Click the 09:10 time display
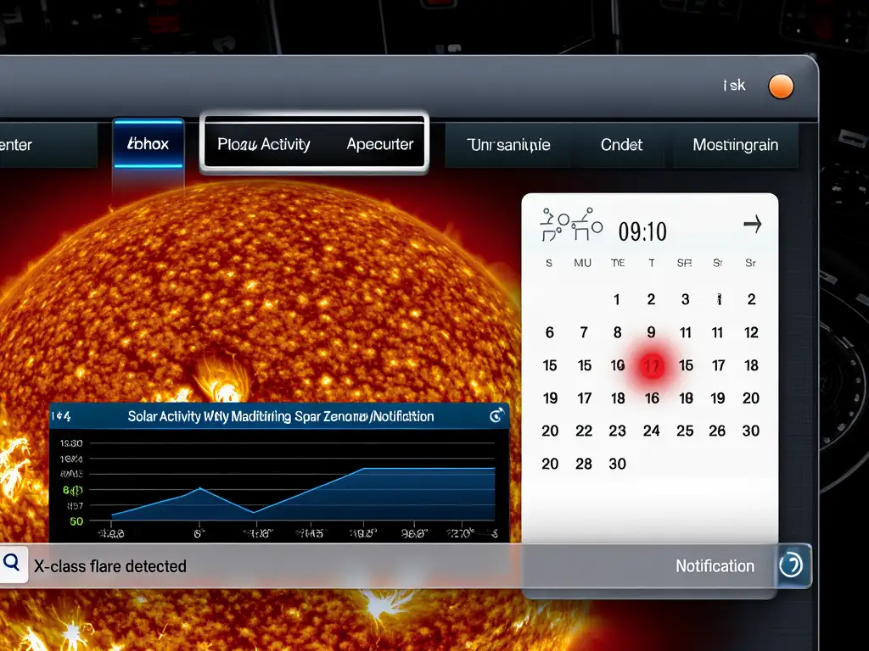This screenshot has width=869, height=651. (642, 231)
